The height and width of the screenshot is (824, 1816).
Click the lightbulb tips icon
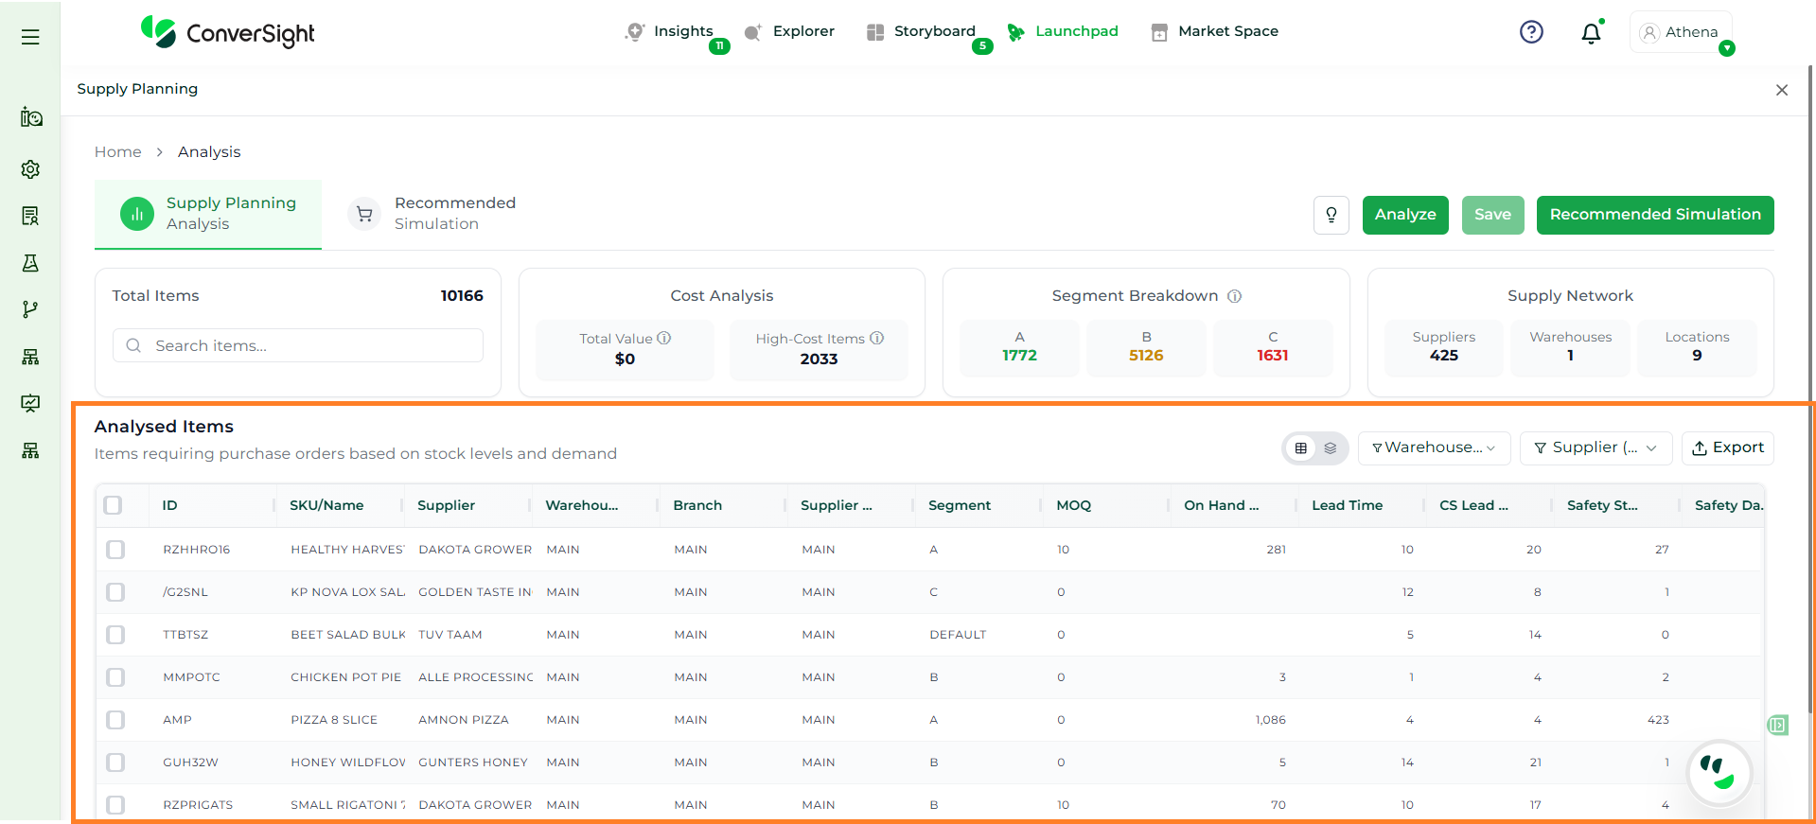[x=1331, y=215]
